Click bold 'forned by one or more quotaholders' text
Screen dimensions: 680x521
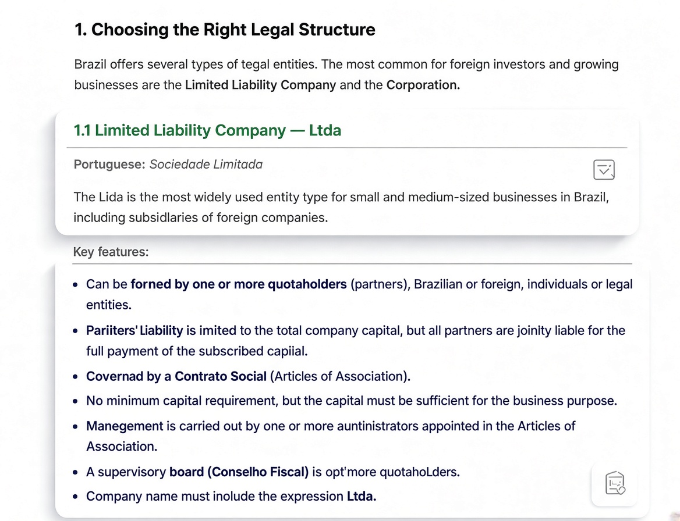[239, 284]
